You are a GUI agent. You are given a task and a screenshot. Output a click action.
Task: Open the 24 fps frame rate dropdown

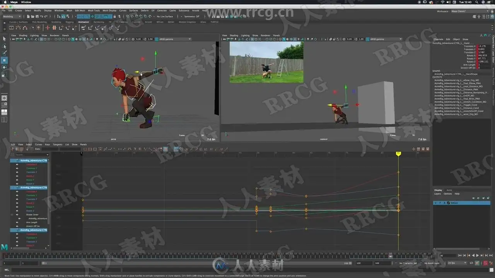click(457, 263)
